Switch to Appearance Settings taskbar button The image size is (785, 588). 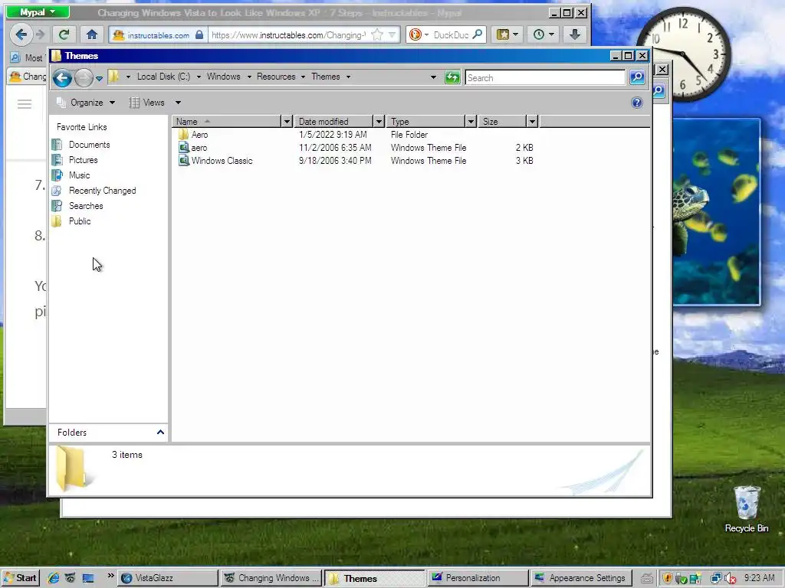tap(581, 578)
